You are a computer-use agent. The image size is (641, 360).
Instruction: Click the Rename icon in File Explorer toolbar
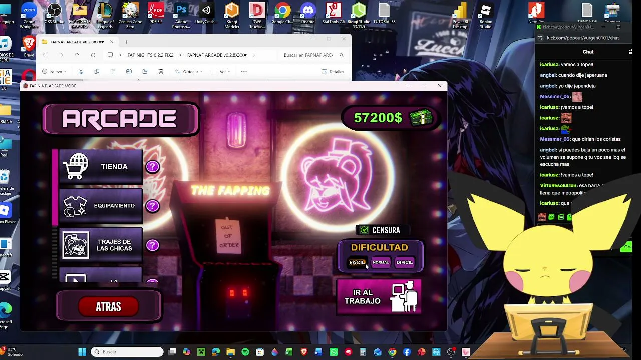[129, 72]
